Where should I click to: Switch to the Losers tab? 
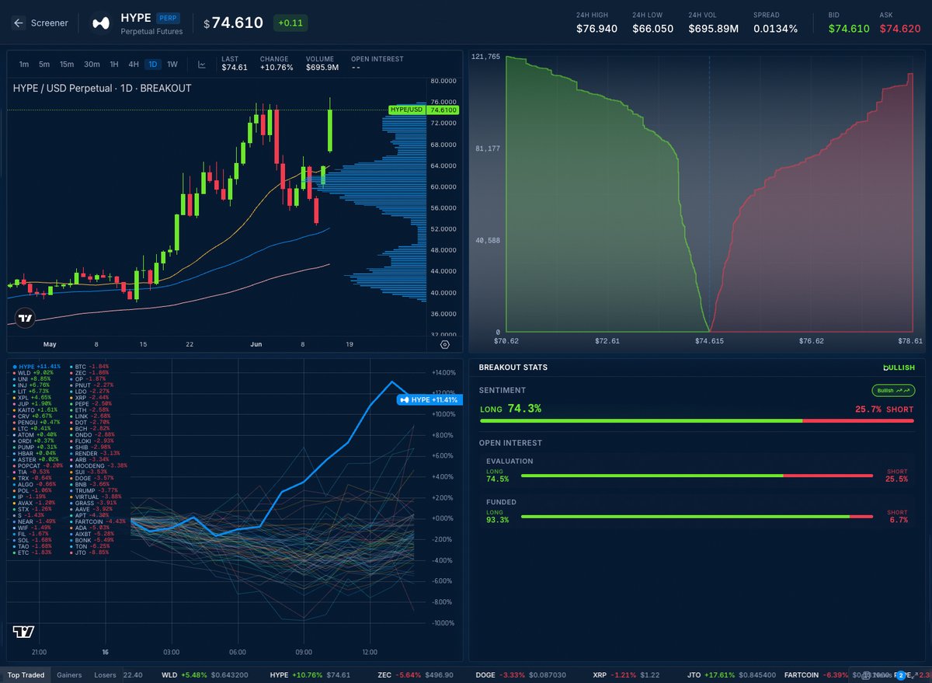pyautogui.click(x=106, y=675)
